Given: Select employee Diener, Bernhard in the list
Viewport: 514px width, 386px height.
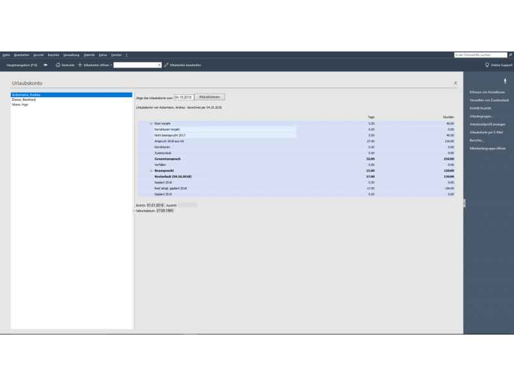Looking at the screenshot, I should coord(24,100).
